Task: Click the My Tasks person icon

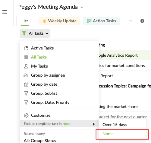Action: click(x=26, y=66)
